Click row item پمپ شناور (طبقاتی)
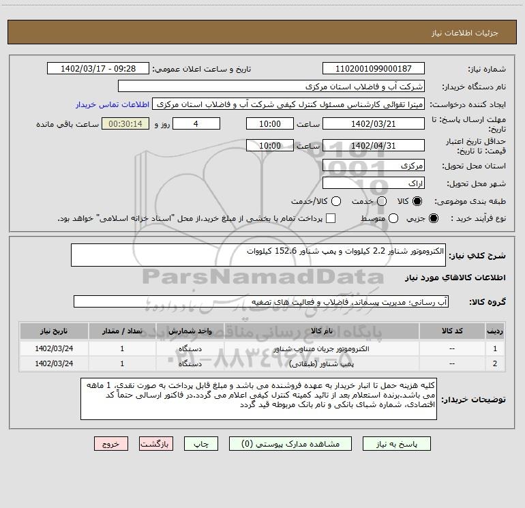 point(321,363)
